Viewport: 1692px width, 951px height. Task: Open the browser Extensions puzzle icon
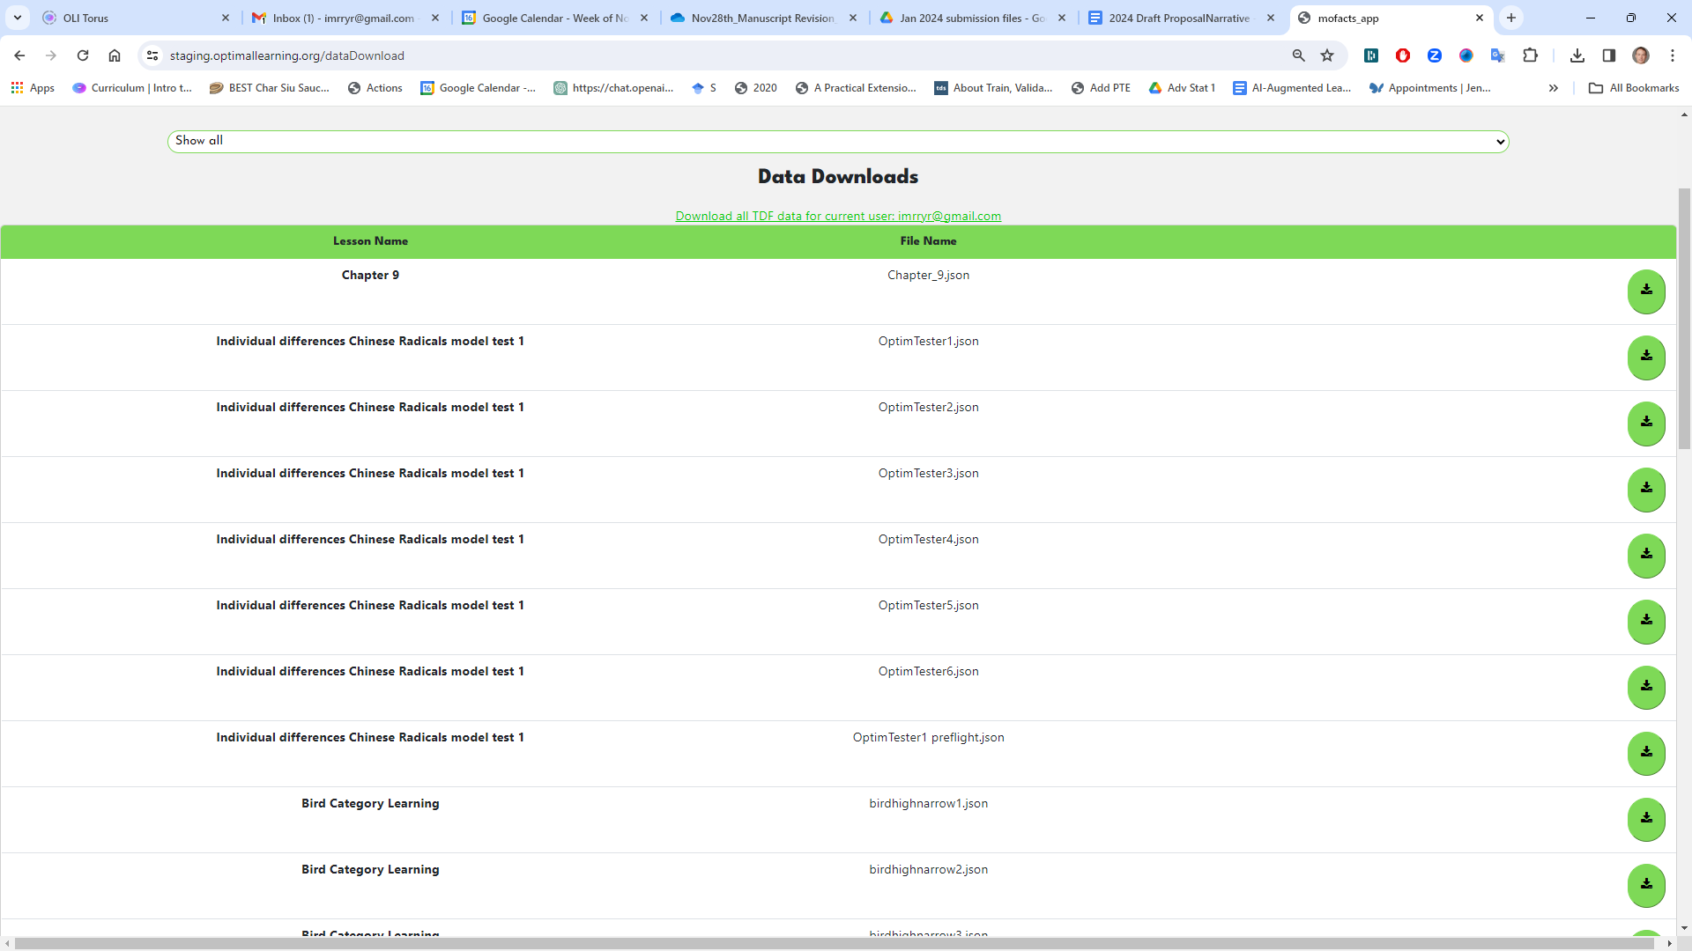pyautogui.click(x=1531, y=55)
